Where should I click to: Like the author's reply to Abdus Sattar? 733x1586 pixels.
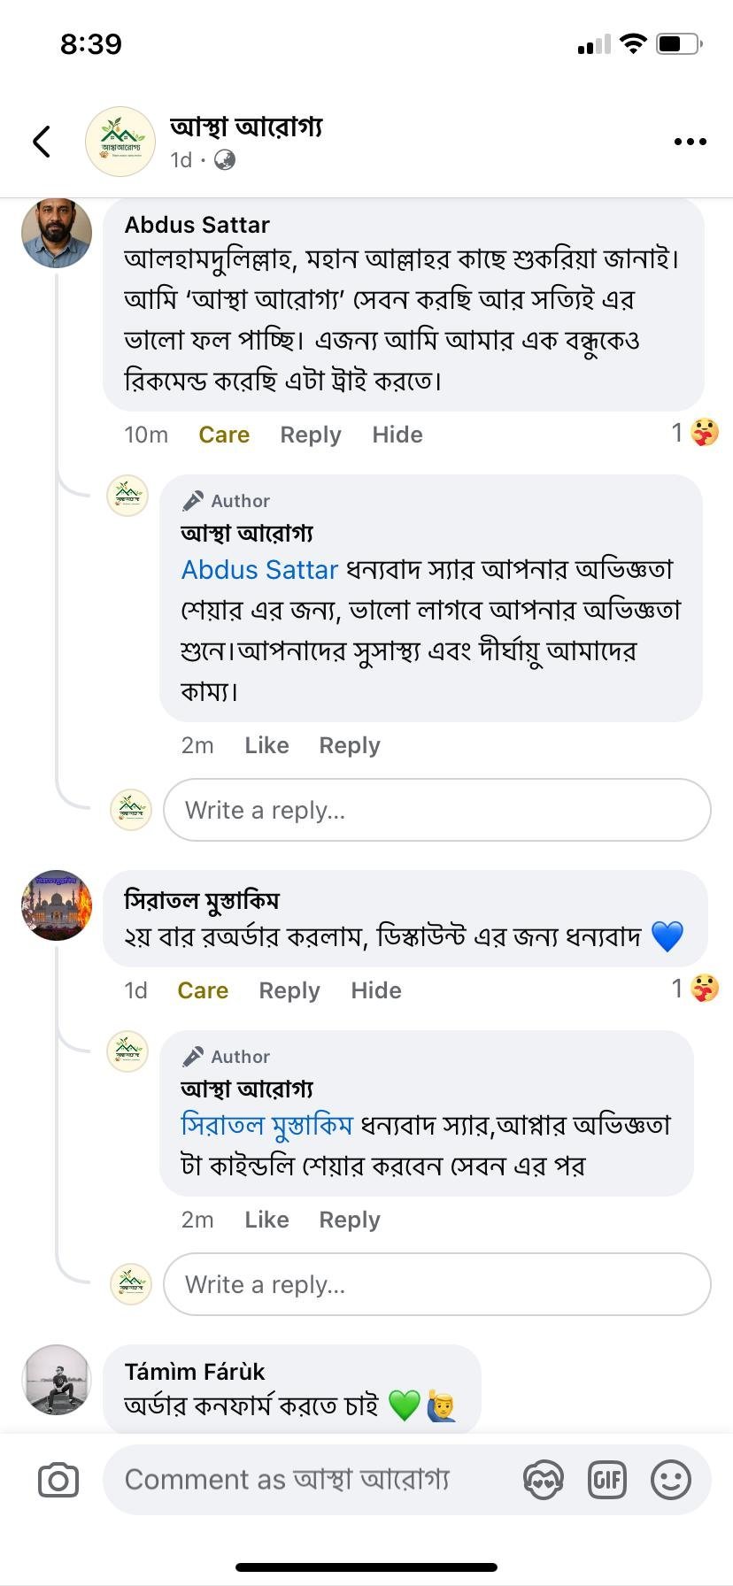coord(266,745)
